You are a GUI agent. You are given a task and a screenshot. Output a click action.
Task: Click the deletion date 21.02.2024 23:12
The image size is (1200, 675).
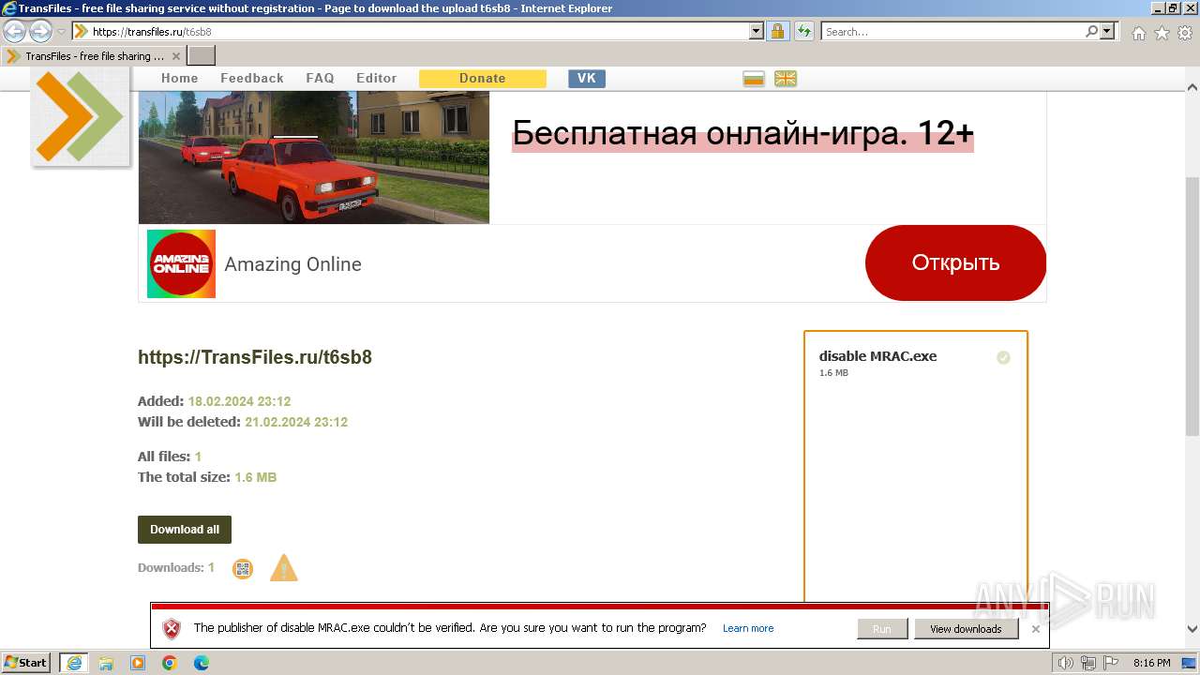coord(296,422)
